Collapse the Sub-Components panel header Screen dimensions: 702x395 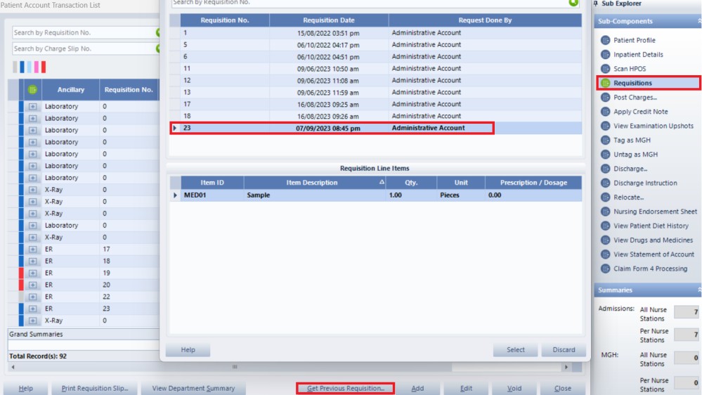tap(698, 22)
